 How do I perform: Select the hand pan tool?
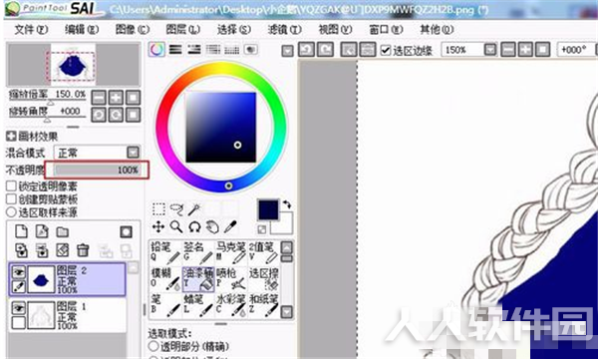212,227
